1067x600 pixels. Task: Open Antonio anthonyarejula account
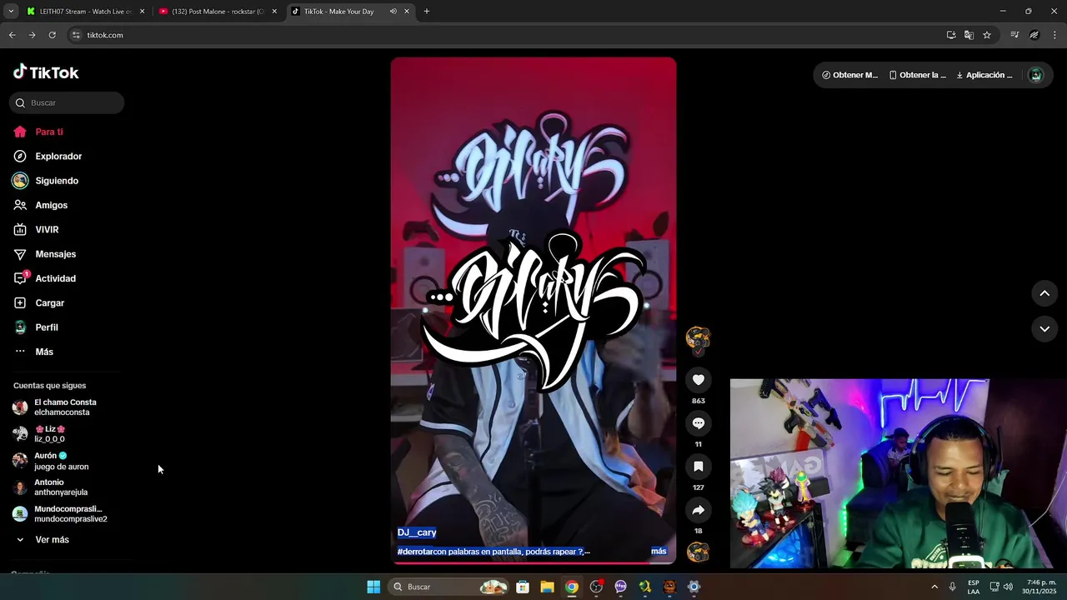[60, 487]
